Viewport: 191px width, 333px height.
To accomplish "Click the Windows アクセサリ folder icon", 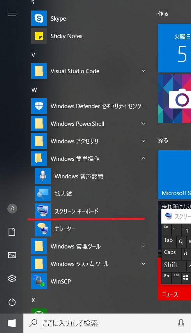I will click(39, 141).
